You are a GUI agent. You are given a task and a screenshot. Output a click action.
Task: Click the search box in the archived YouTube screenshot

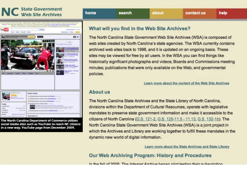[25, 29]
